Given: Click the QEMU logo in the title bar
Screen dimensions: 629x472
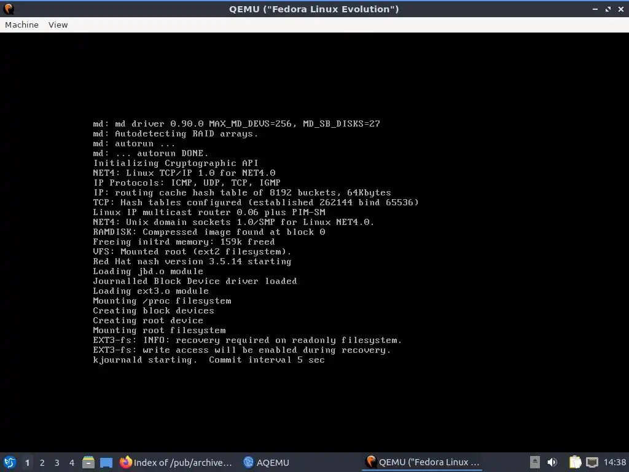Looking at the screenshot, I should pos(9,9).
